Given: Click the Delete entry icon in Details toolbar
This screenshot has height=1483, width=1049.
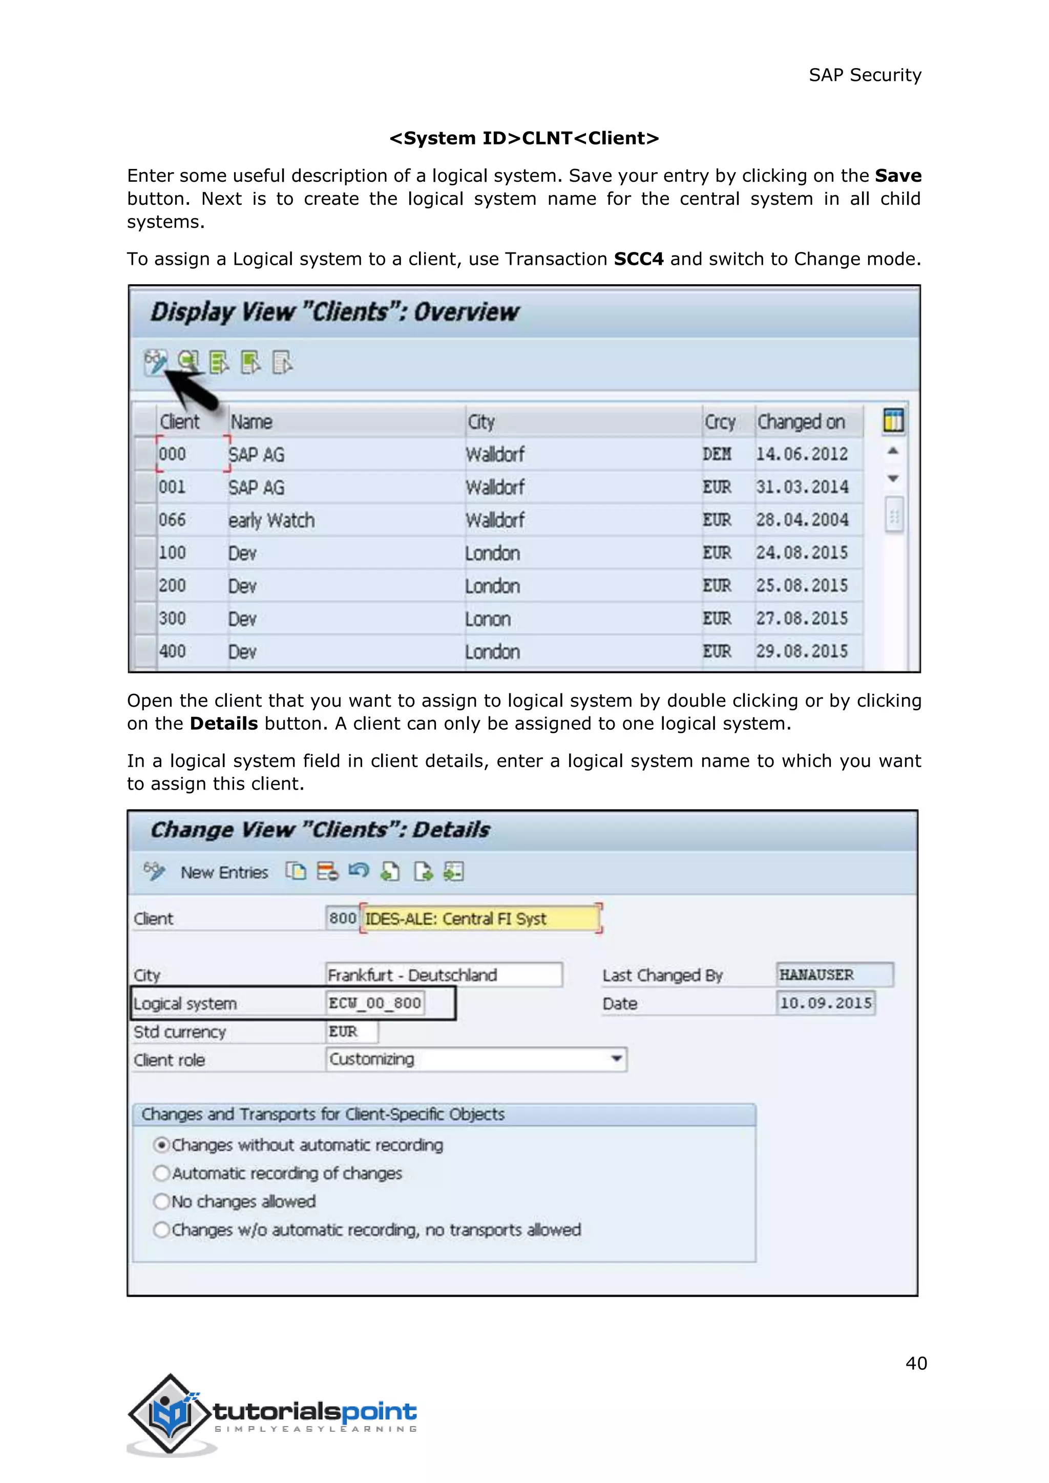Looking at the screenshot, I should point(327,872).
